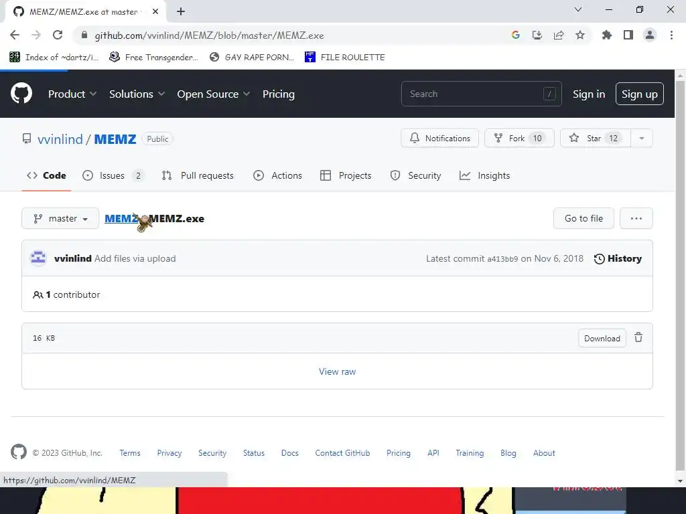The image size is (686, 514).
Task: Click the Sign up button
Action: pos(640,94)
